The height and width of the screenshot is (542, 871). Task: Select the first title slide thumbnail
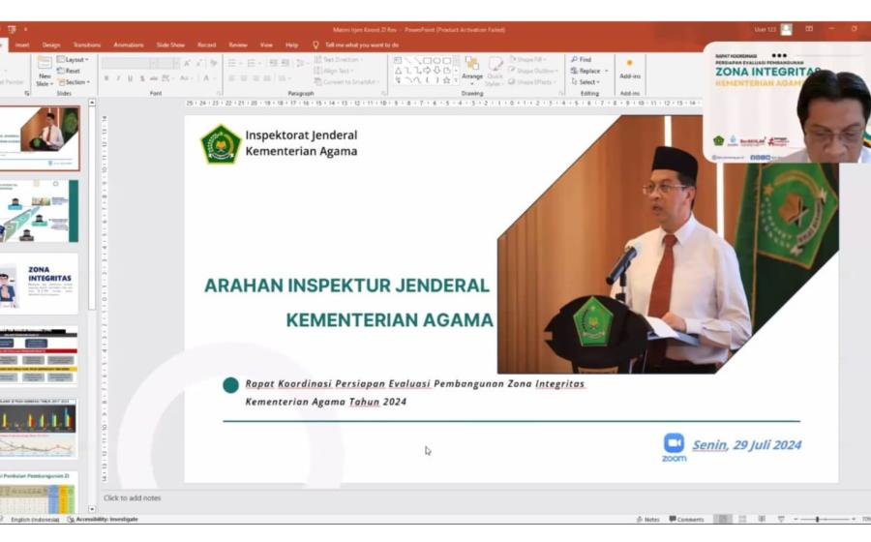[40, 138]
